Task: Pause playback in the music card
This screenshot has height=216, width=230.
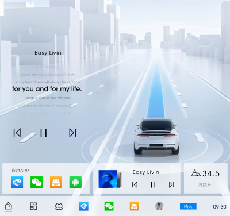Action: pyautogui.click(x=153, y=185)
